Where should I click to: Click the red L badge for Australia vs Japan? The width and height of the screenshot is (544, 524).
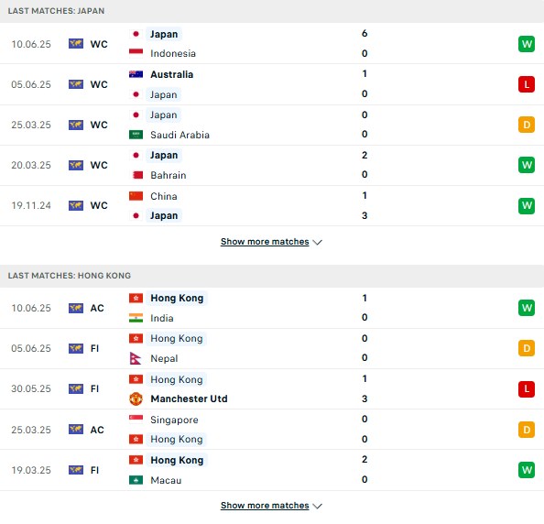(527, 84)
